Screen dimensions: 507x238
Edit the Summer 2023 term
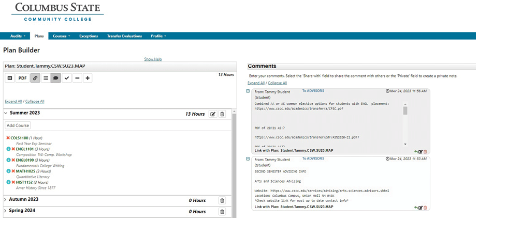tap(212, 114)
